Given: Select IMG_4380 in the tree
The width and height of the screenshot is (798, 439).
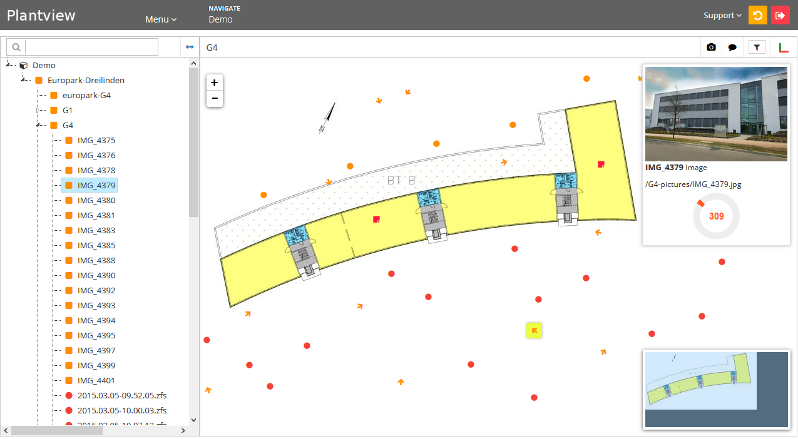Looking at the screenshot, I should (96, 200).
